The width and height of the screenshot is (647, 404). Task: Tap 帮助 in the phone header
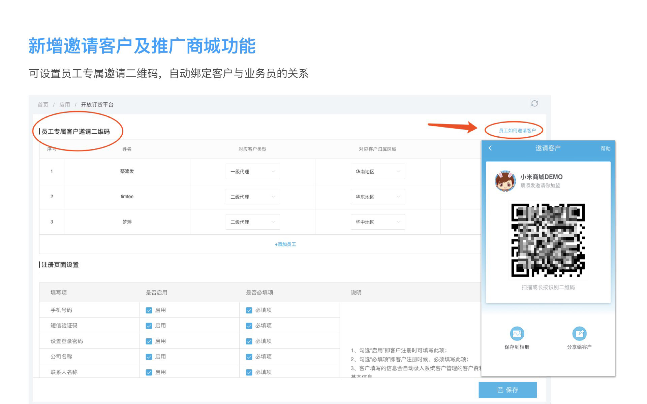[605, 148]
